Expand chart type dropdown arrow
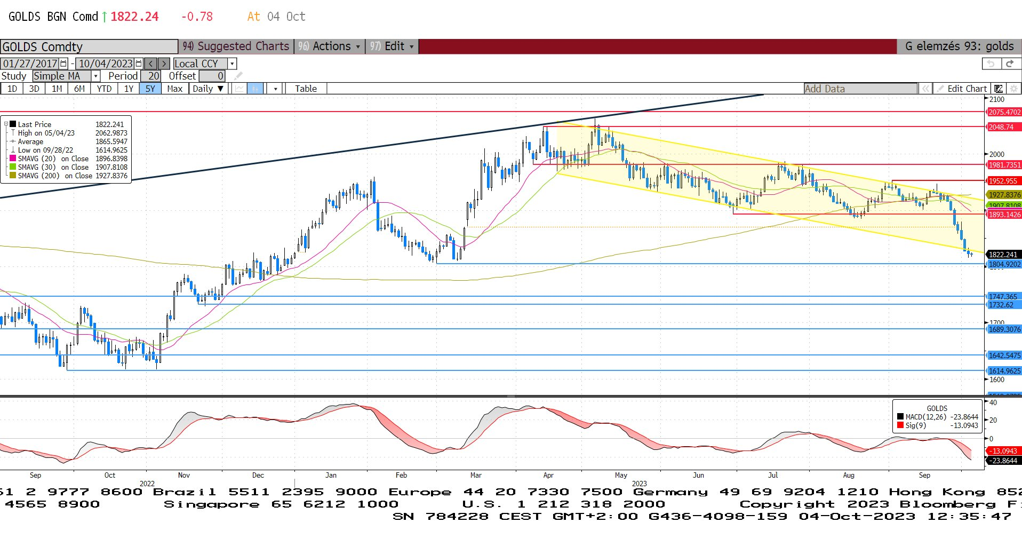The image size is (1022, 546). click(x=275, y=89)
